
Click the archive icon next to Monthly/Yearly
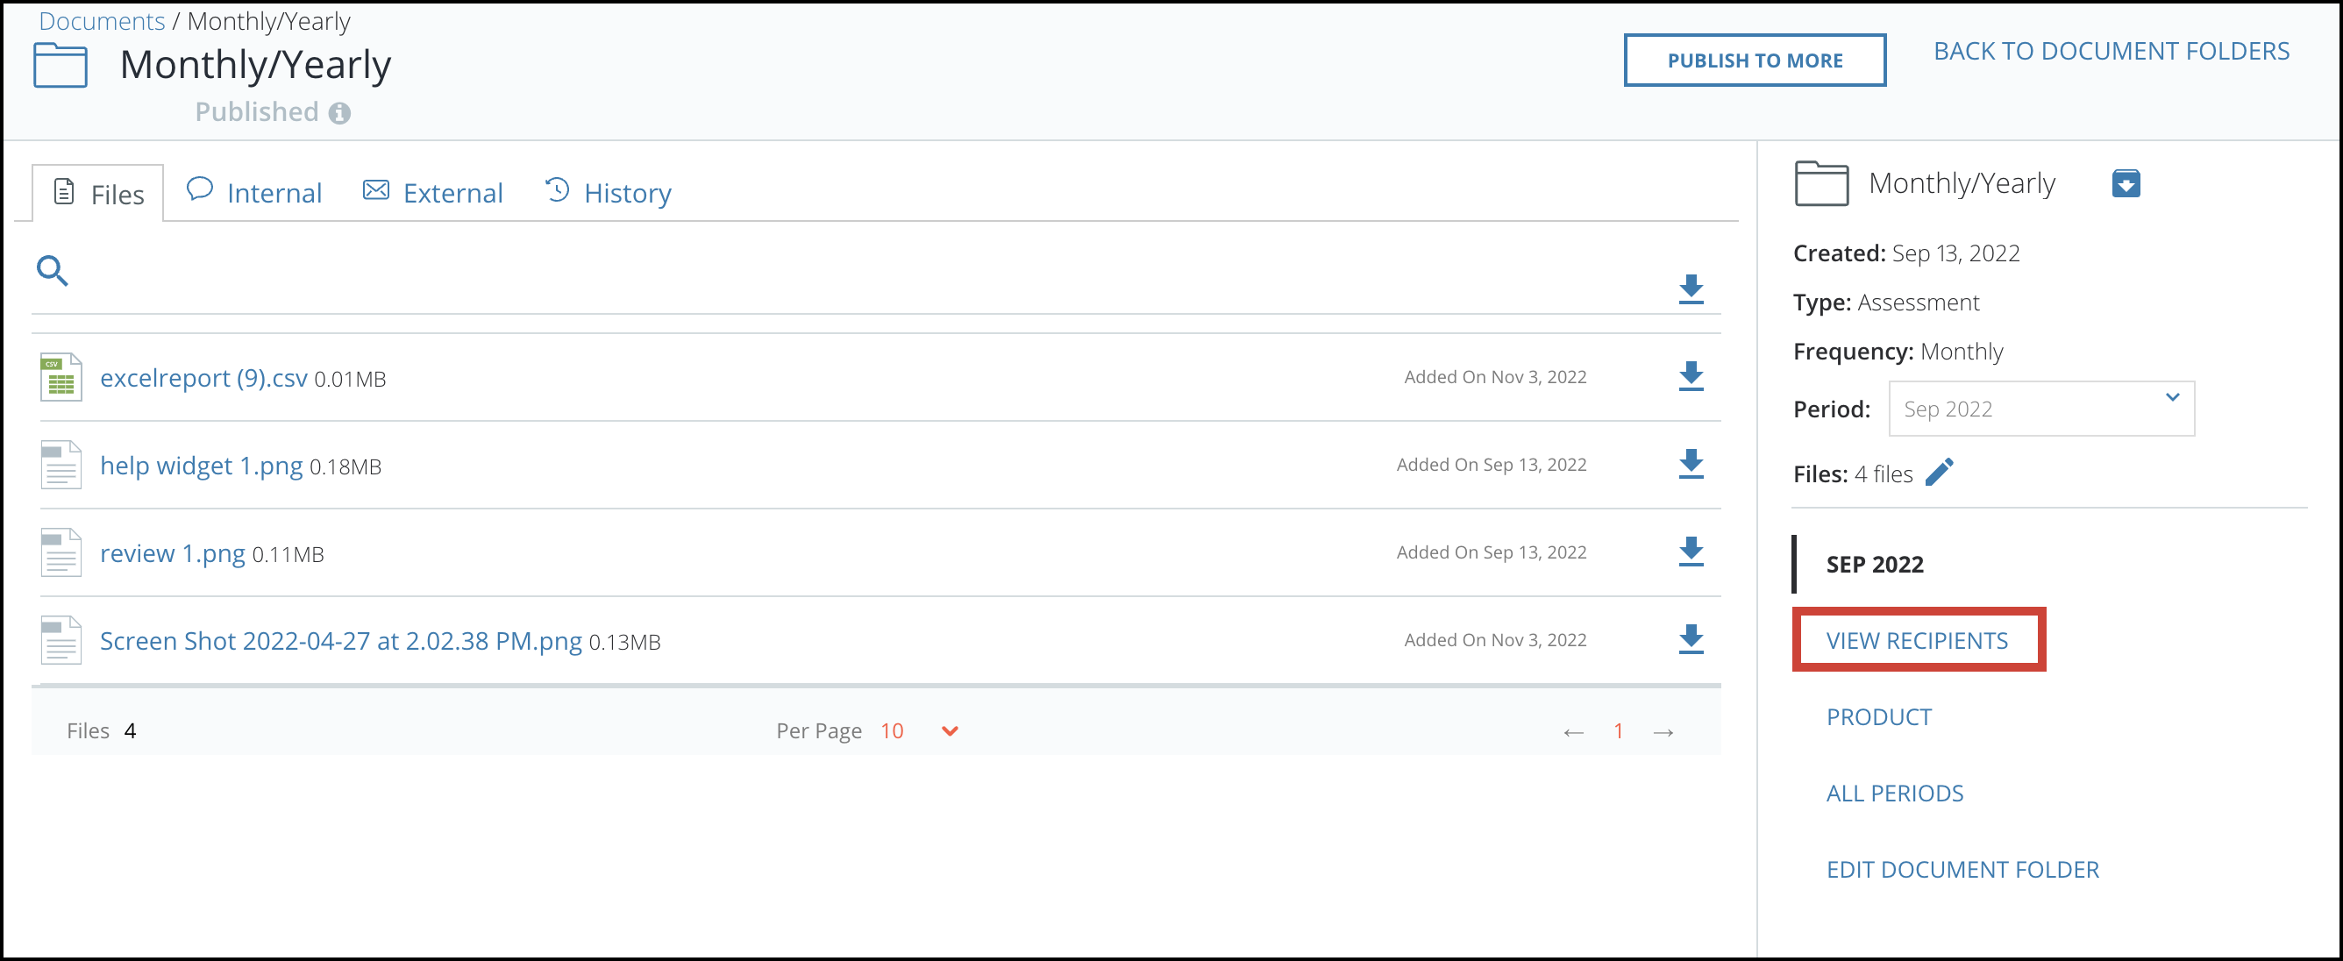[2126, 183]
